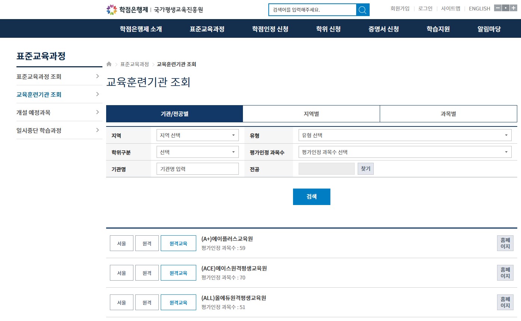Viewport: 521px width, 321px height.
Task: Open 학점은행제 소개 menu
Action: 141,29
